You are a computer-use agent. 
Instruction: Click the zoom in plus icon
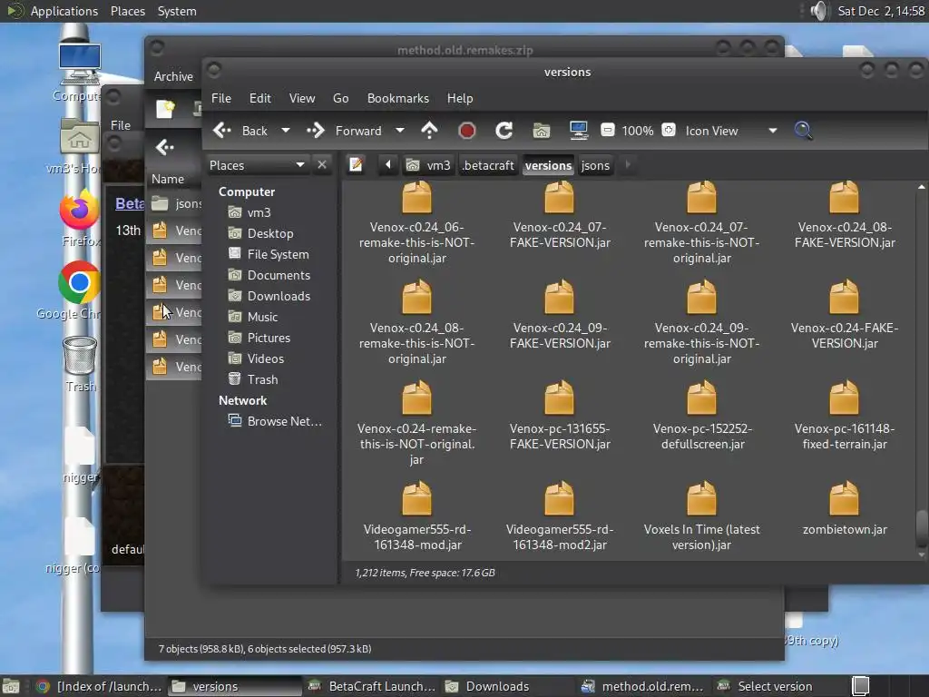pos(669,131)
